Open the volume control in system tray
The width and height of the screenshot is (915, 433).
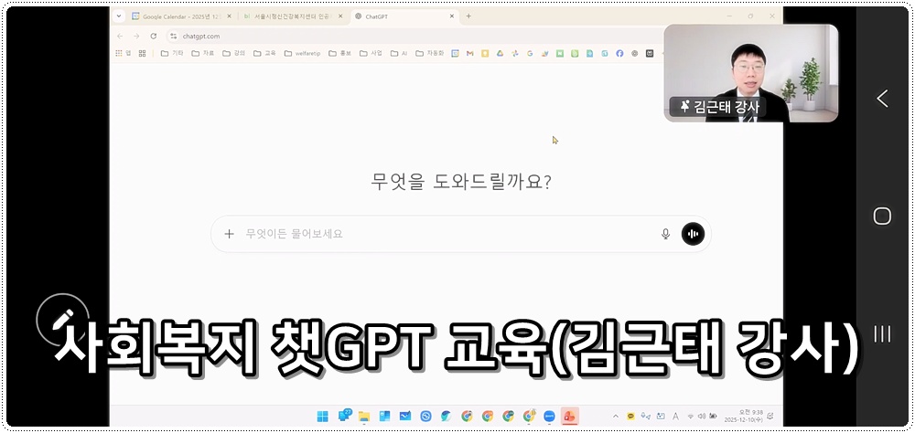point(702,416)
